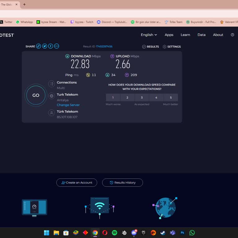The height and width of the screenshot is (238, 238).
Task: Open the Tofas Team bookmark
Action: 174,22
